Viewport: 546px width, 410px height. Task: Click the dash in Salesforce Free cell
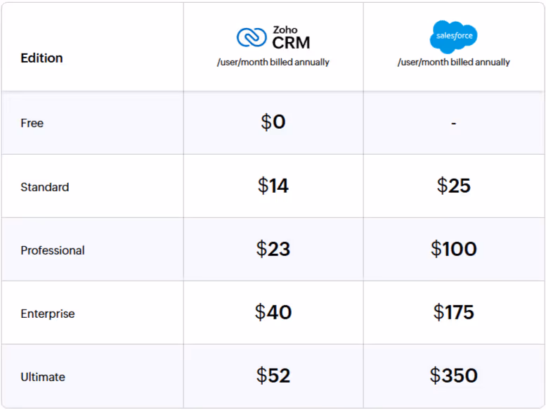[454, 123]
